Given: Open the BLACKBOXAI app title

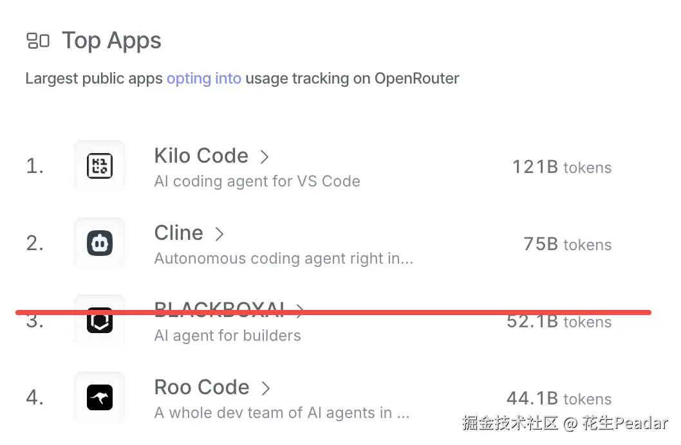Looking at the screenshot, I should [219, 309].
